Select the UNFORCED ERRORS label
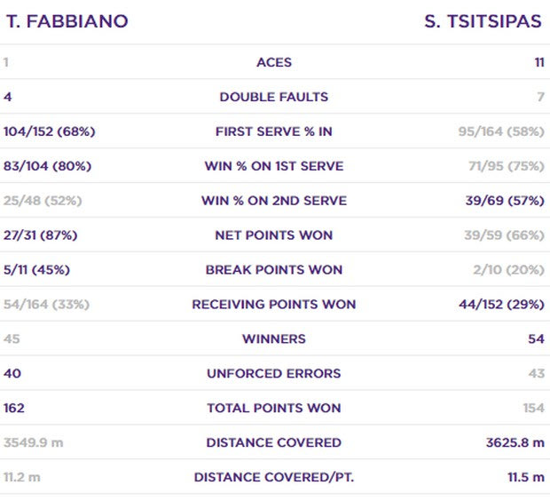 point(274,373)
